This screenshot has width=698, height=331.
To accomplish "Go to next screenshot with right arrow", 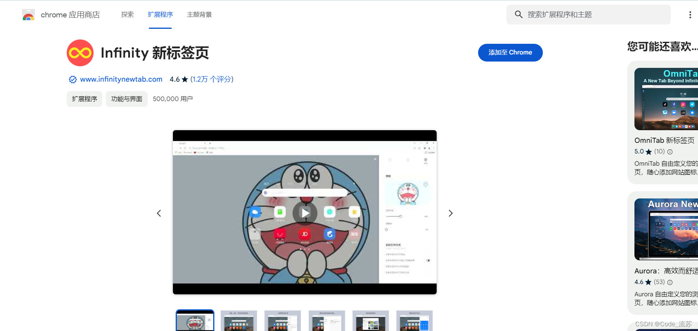I will 450,213.
